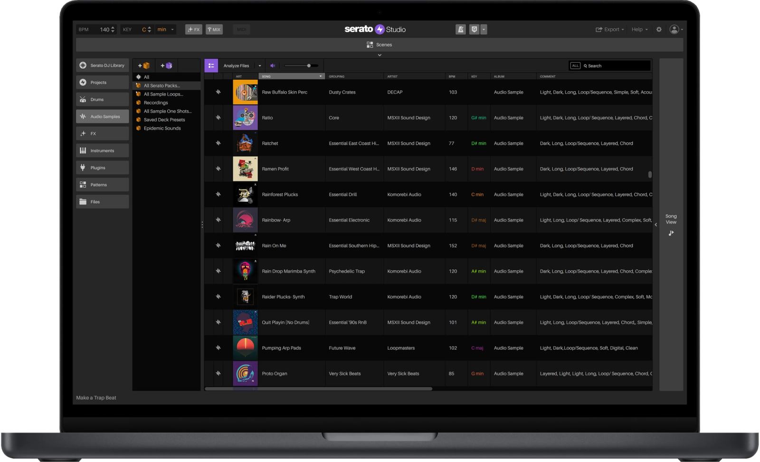Viewport: 760px width, 462px height.
Task: Select the Instruments panel
Action: pyautogui.click(x=102, y=150)
